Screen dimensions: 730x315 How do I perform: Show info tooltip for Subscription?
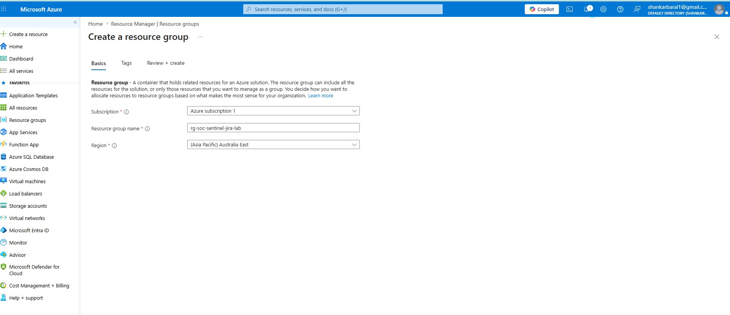(126, 112)
